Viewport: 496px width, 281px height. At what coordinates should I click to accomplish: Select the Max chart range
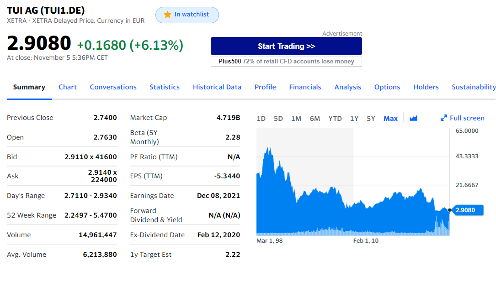point(390,119)
